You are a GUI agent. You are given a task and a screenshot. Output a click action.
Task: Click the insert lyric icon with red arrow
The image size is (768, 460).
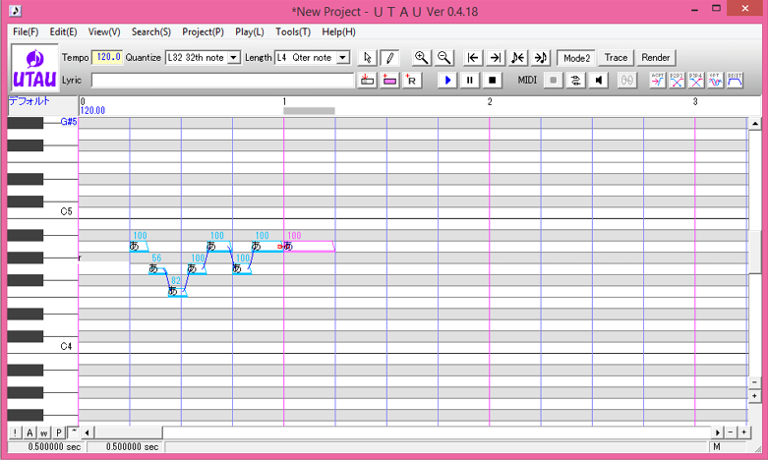click(x=367, y=81)
